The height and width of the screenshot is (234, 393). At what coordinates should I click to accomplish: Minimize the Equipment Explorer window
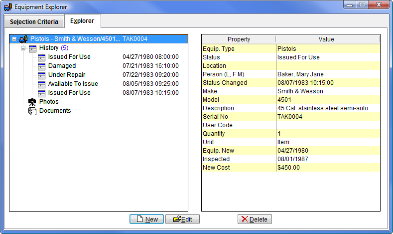click(350, 5)
